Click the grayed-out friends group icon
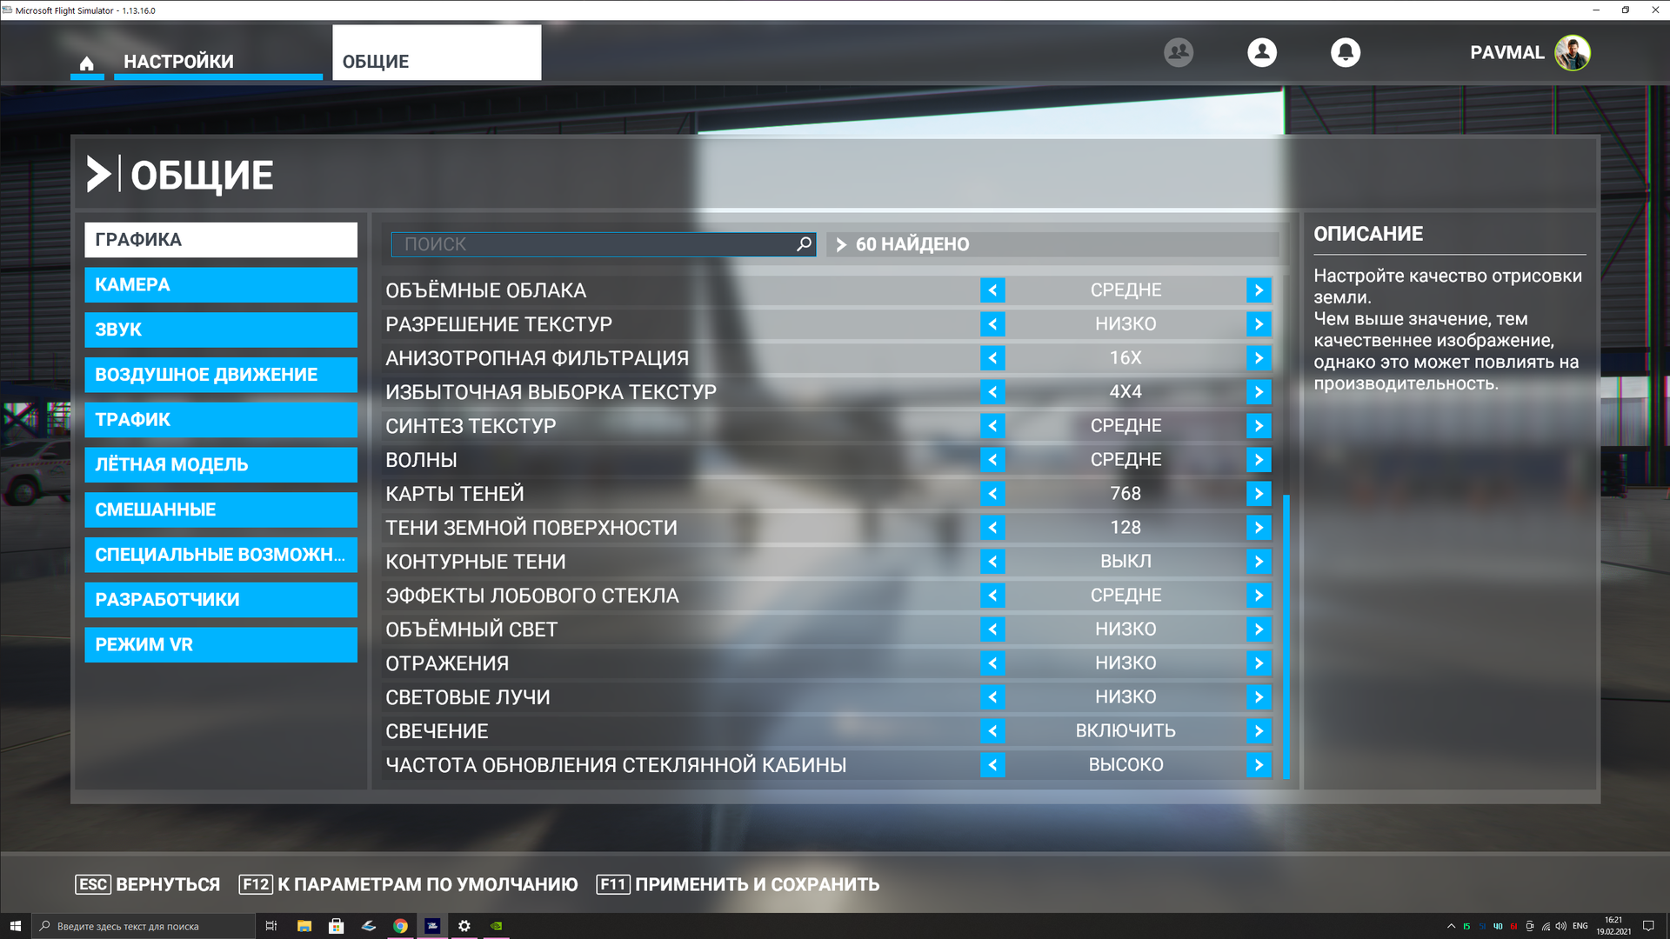This screenshot has width=1670, height=939. tap(1179, 52)
